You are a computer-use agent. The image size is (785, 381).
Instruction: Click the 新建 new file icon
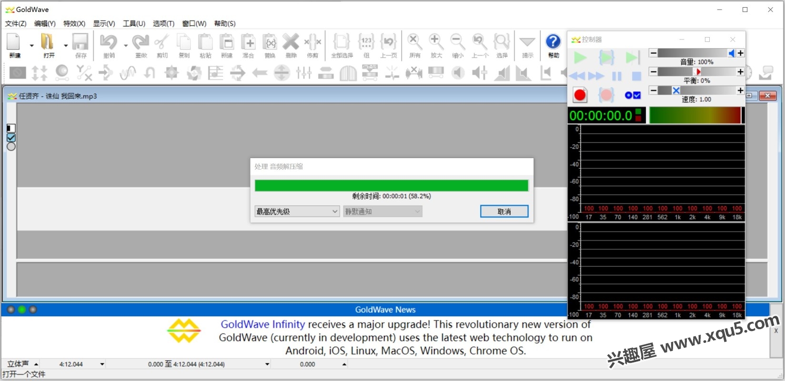[14, 42]
